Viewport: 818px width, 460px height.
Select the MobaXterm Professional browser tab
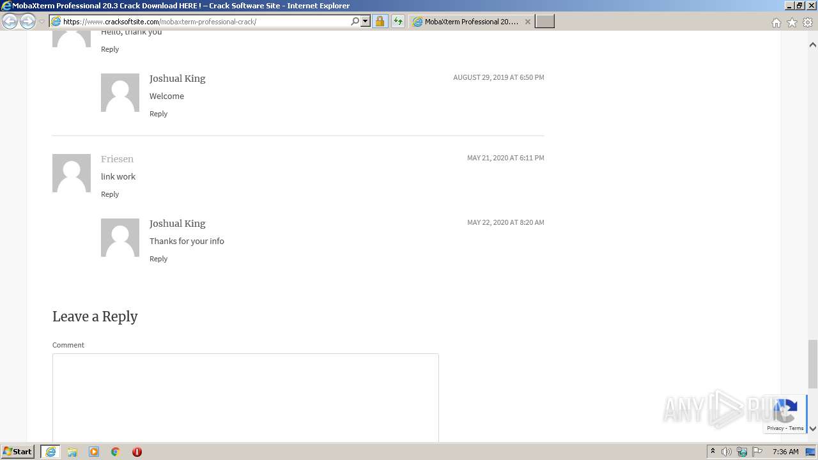(472, 22)
